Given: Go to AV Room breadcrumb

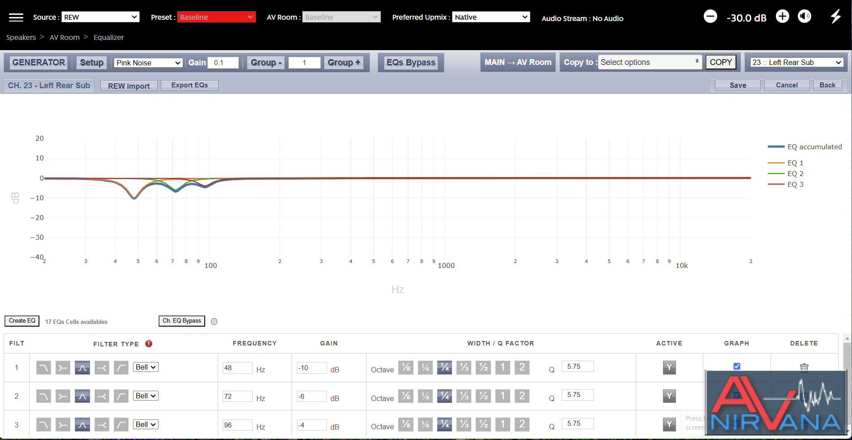Looking at the screenshot, I should (x=65, y=37).
